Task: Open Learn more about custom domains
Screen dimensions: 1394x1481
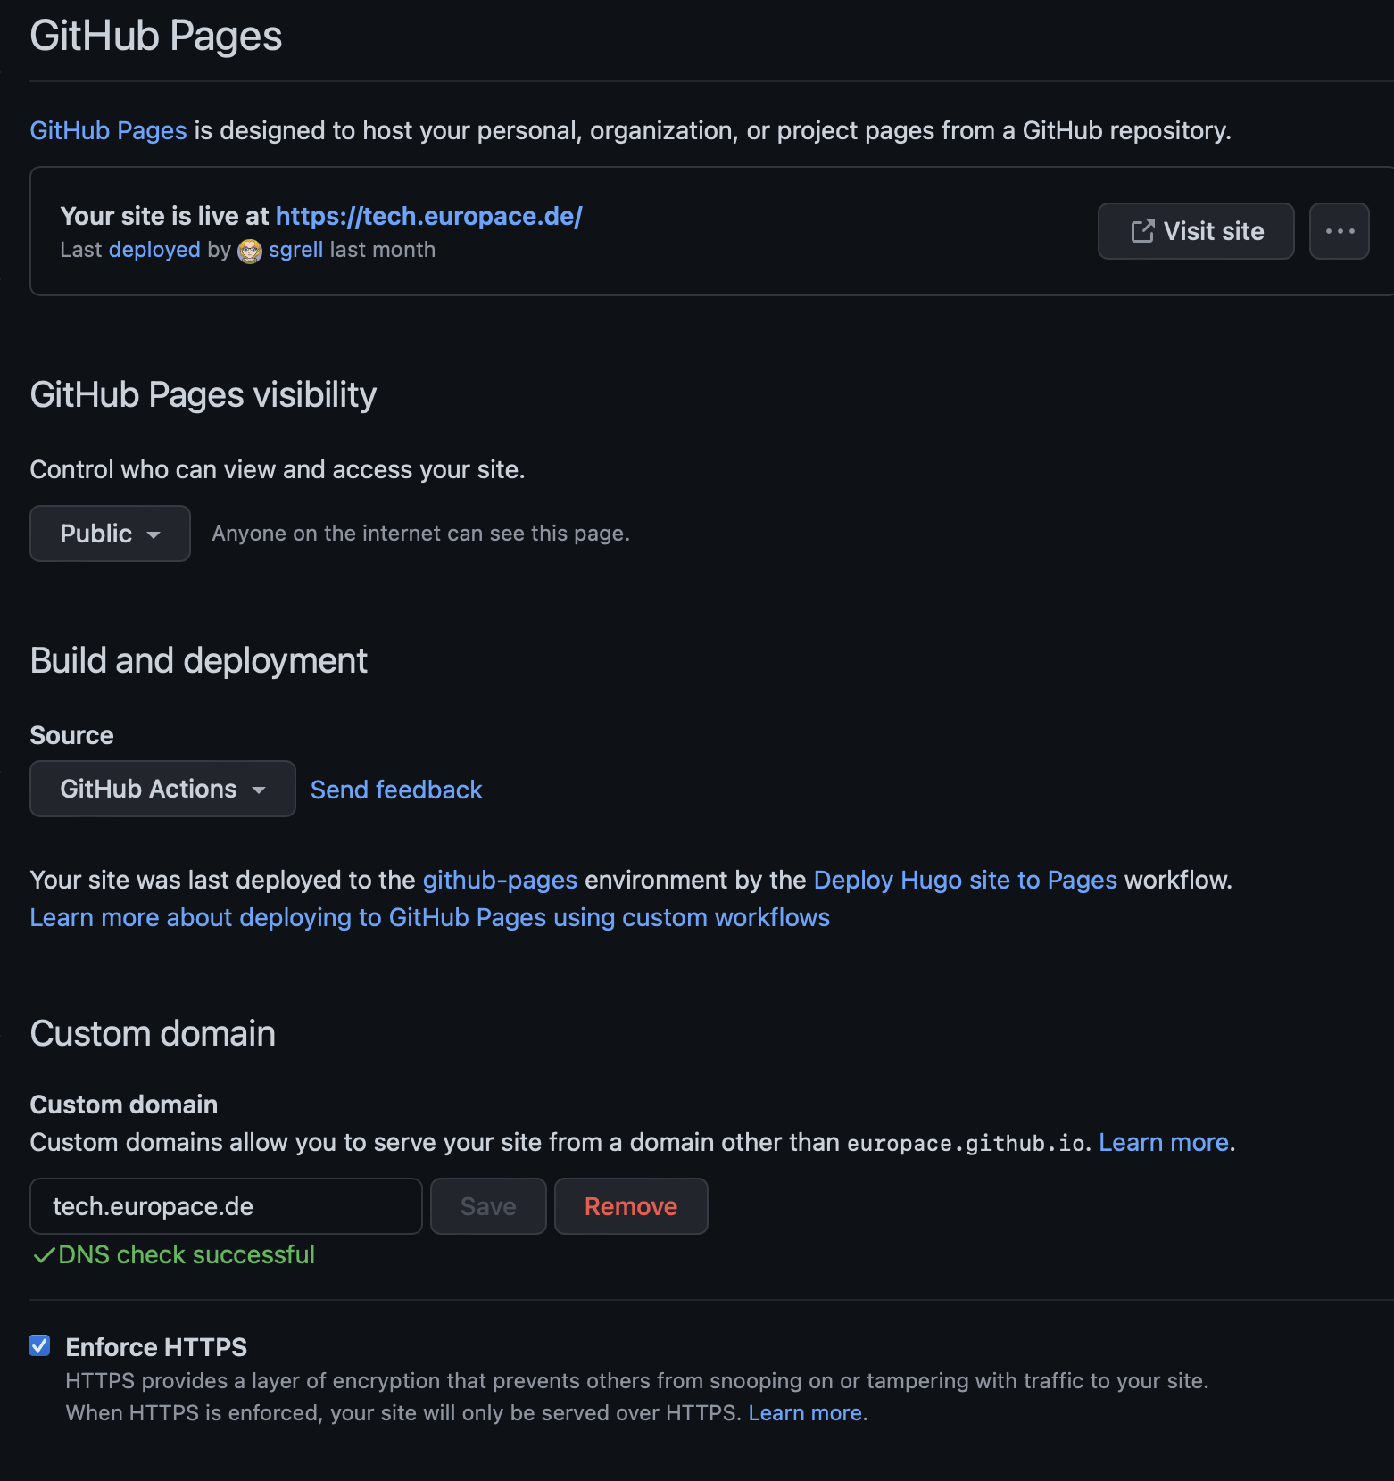Action: click(1162, 1143)
